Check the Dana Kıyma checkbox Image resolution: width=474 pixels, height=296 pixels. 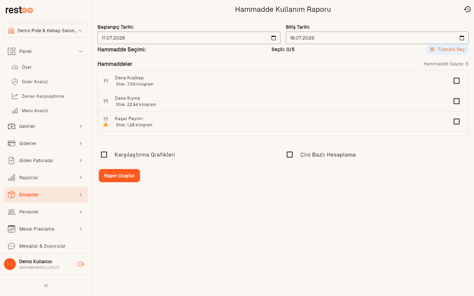click(x=456, y=101)
